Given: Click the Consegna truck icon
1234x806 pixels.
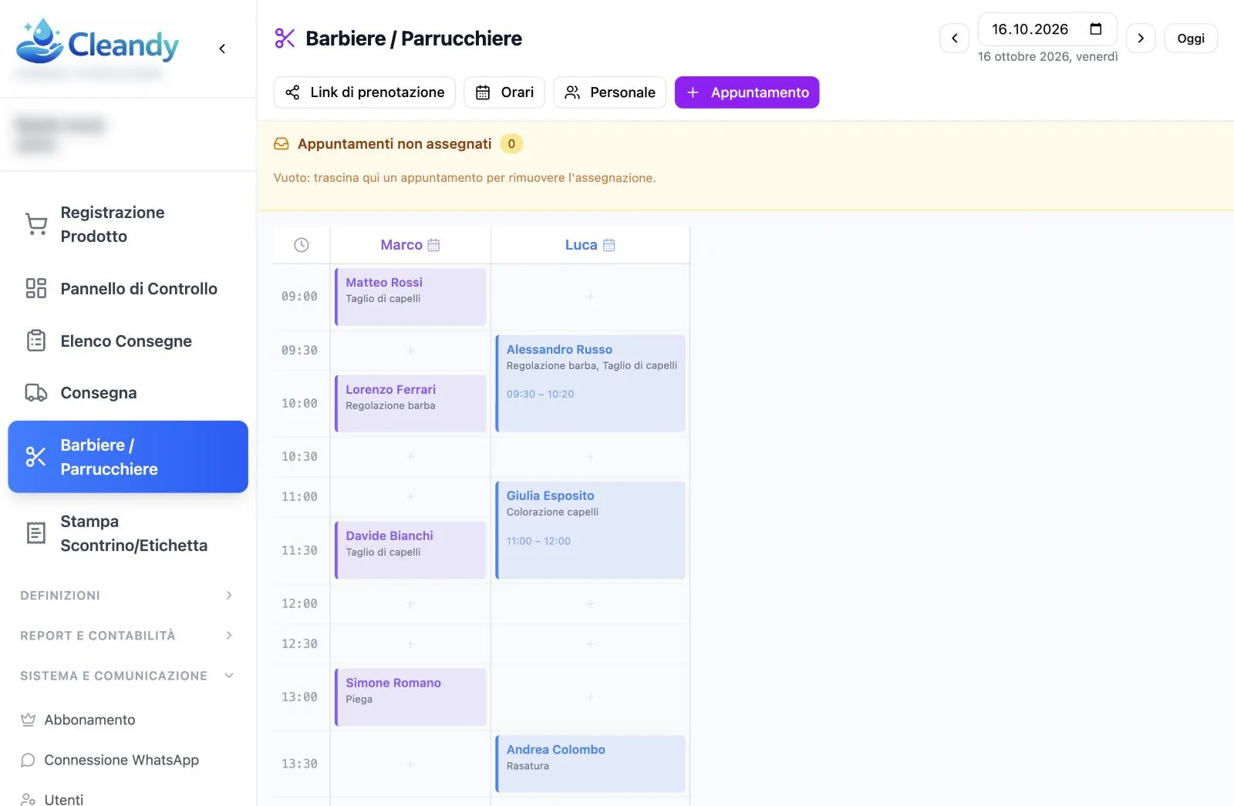Looking at the screenshot, I should [36, 393].
